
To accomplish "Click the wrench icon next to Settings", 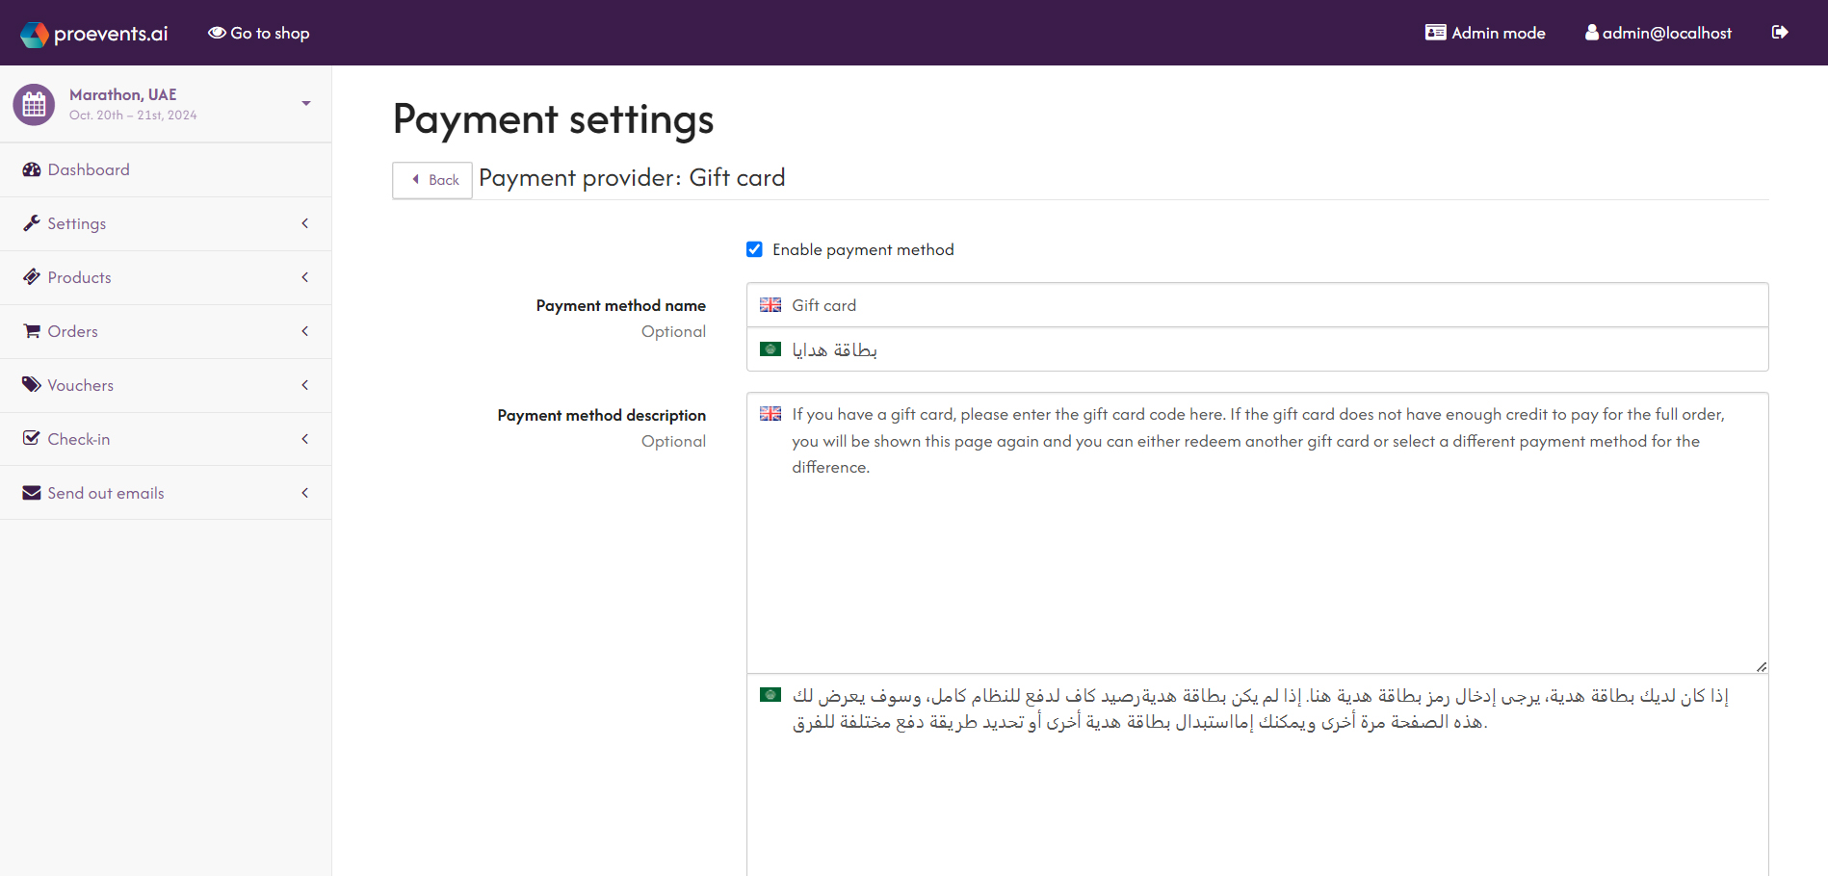I will (32, 222).
